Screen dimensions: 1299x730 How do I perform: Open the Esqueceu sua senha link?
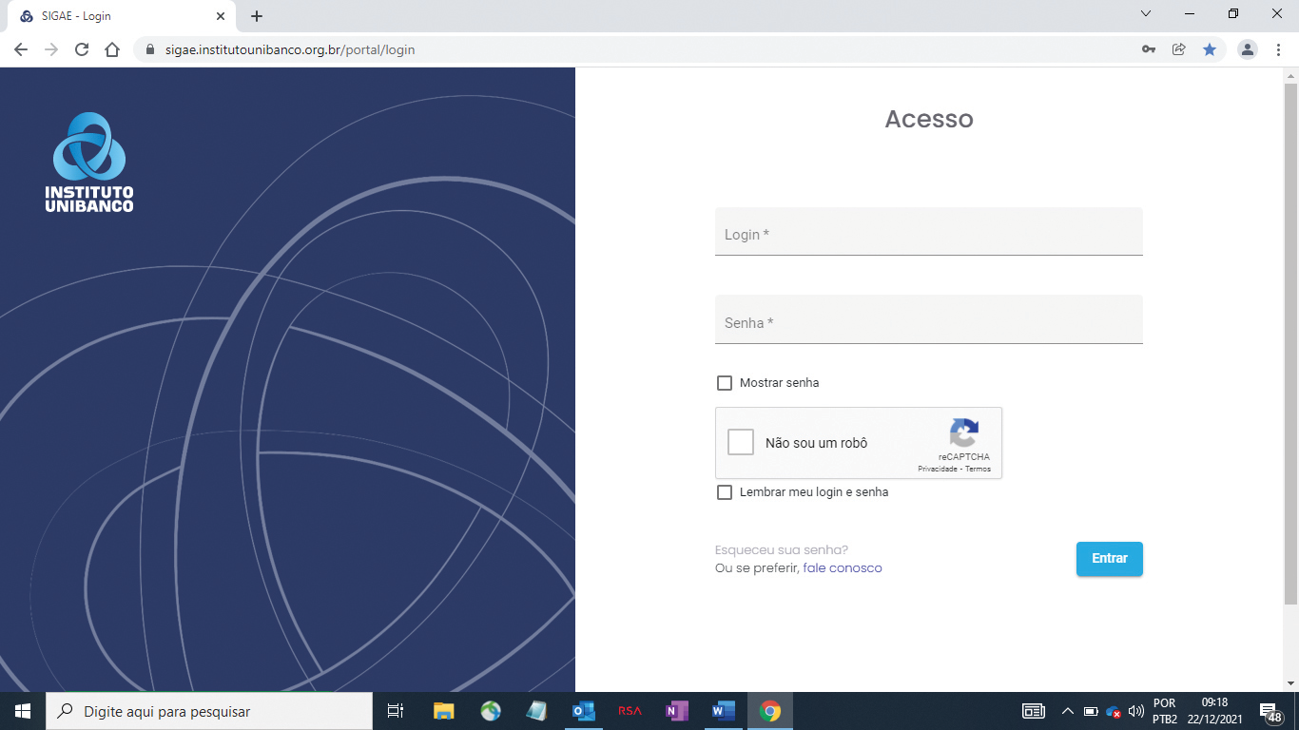coord(782,549)
